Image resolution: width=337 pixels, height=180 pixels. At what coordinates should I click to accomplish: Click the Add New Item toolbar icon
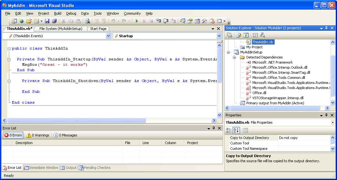coord(36,21)
